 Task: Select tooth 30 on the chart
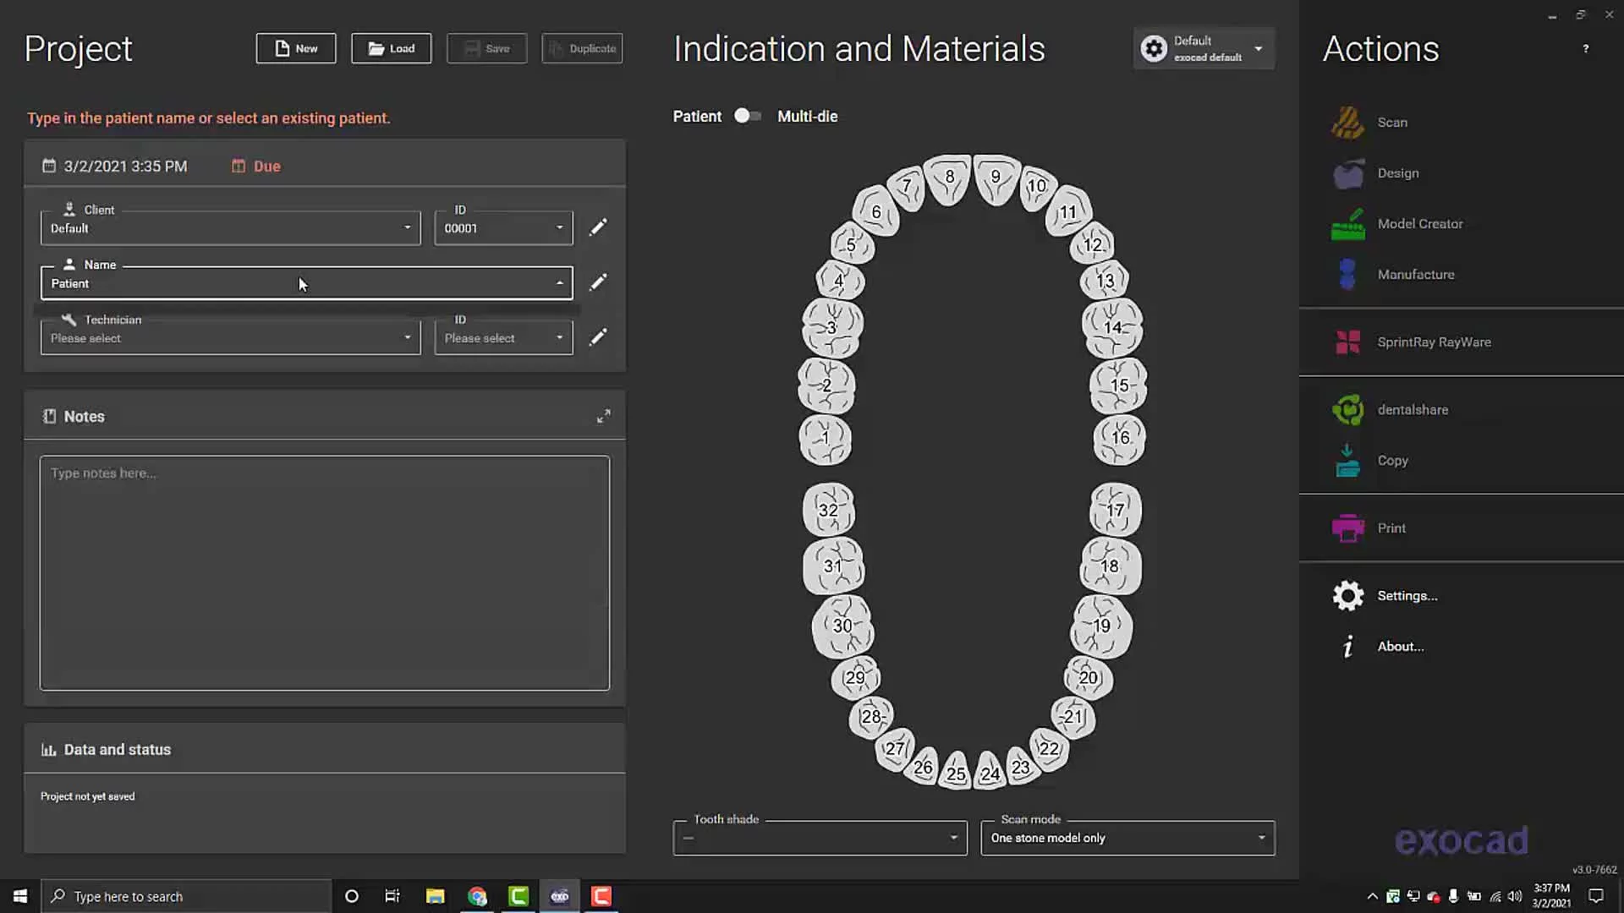click(x=842, y=626)
